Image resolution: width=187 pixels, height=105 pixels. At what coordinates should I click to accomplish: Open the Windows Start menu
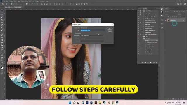point(70,103)
